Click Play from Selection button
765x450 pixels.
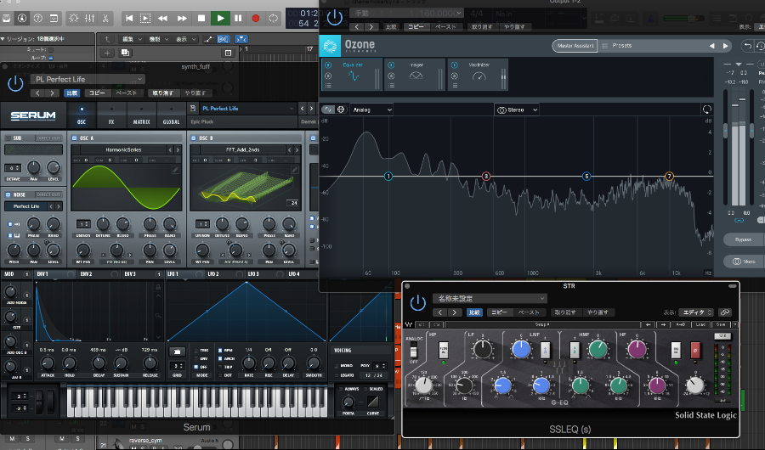pos(145,18)
